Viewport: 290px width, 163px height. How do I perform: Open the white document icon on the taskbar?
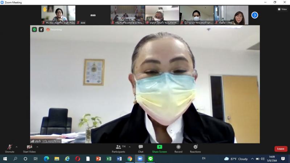(88, 159)
